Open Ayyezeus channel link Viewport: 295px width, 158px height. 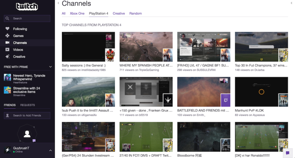point(259,115)
